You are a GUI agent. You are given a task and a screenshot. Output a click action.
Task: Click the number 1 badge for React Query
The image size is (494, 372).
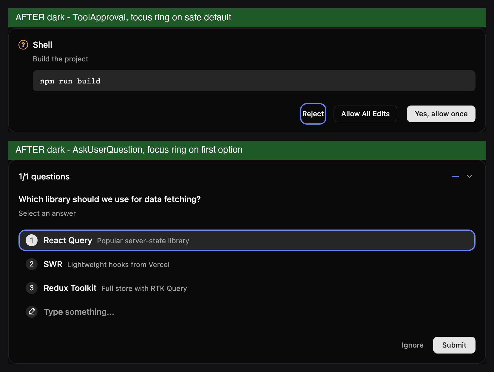[32, 240]
